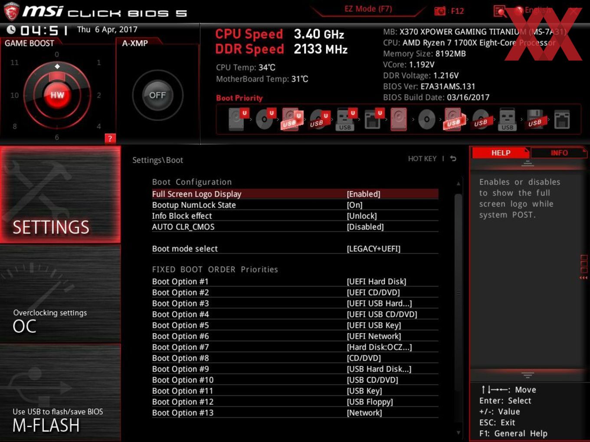Open Boot Option #7 Hard Disk:OCZ dropdown

pos(380,347)
